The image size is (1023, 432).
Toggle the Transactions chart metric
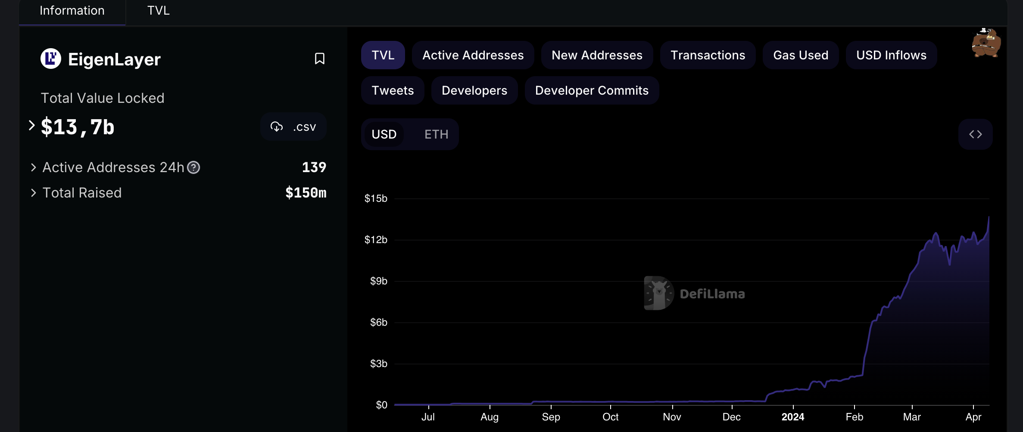[x=708, y=55]
